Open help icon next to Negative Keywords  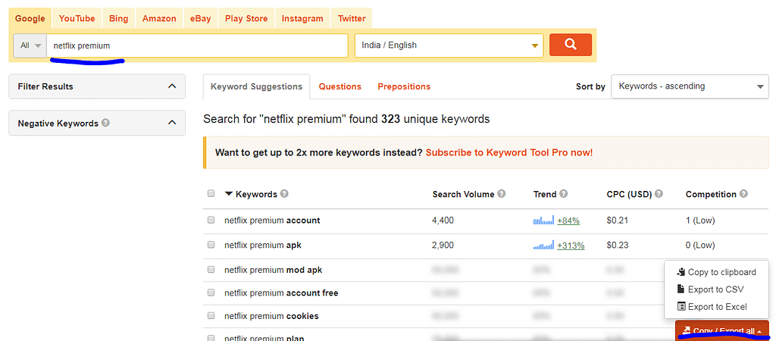[x=105, y=123]
